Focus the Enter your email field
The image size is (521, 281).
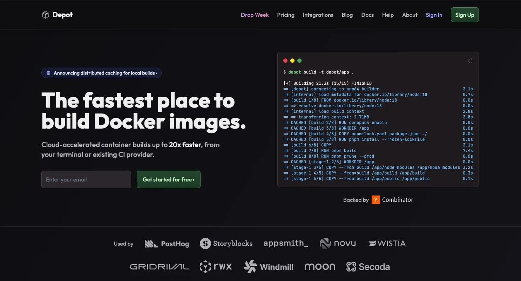(x=86, y=179)
